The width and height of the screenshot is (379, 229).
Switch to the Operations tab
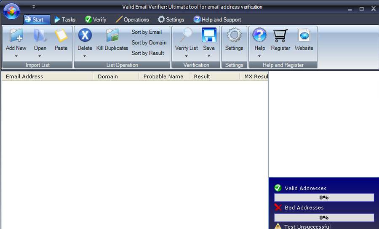coord(132,20)
